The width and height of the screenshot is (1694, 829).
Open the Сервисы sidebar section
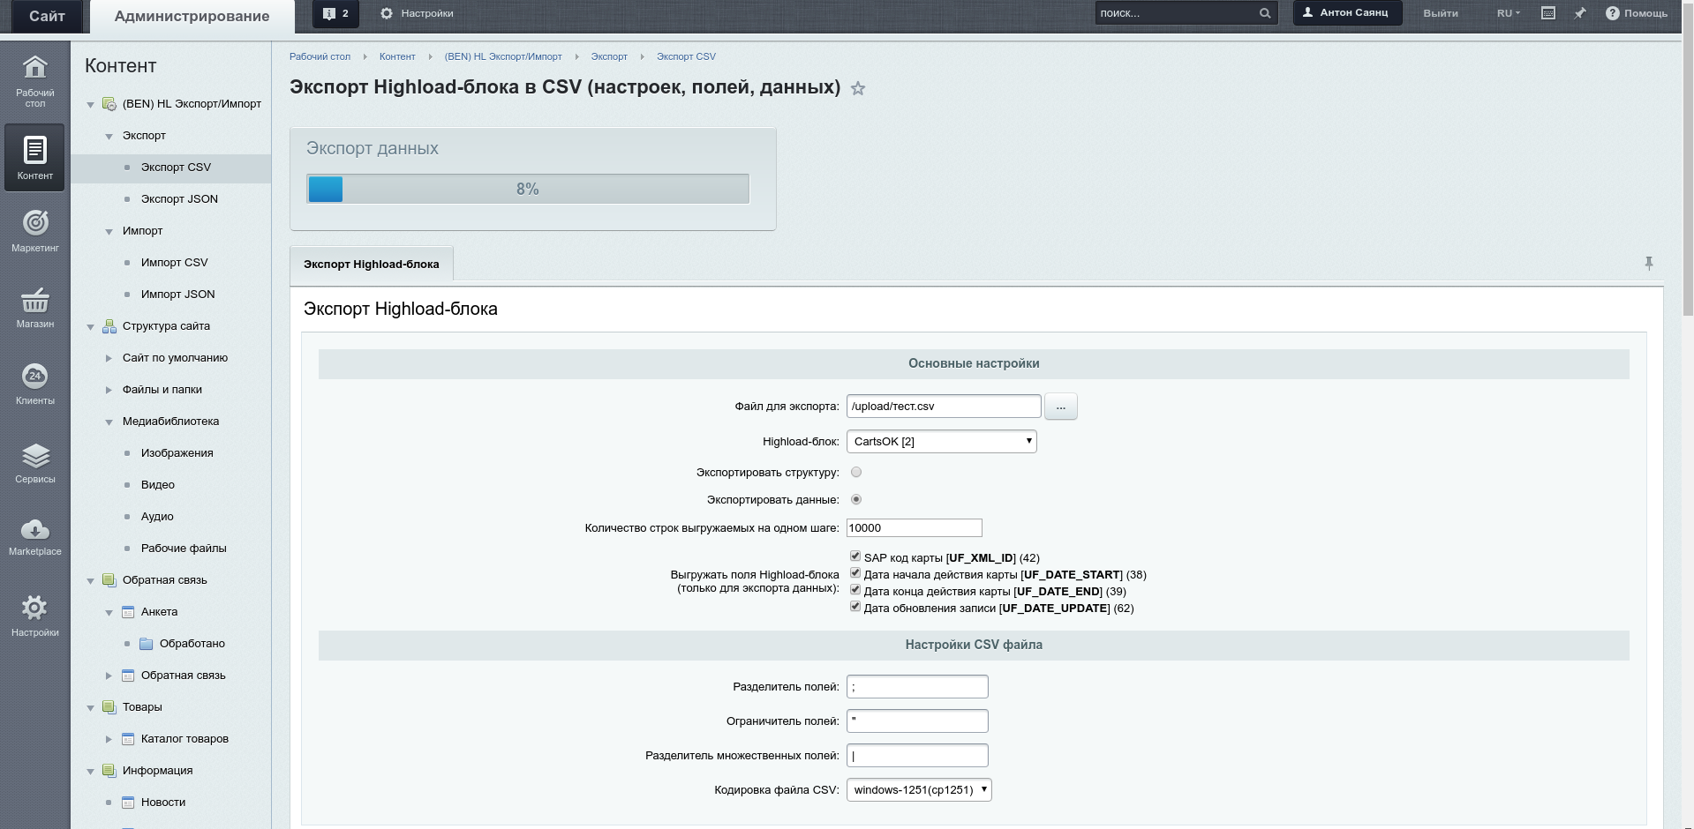tap(34, 463)
